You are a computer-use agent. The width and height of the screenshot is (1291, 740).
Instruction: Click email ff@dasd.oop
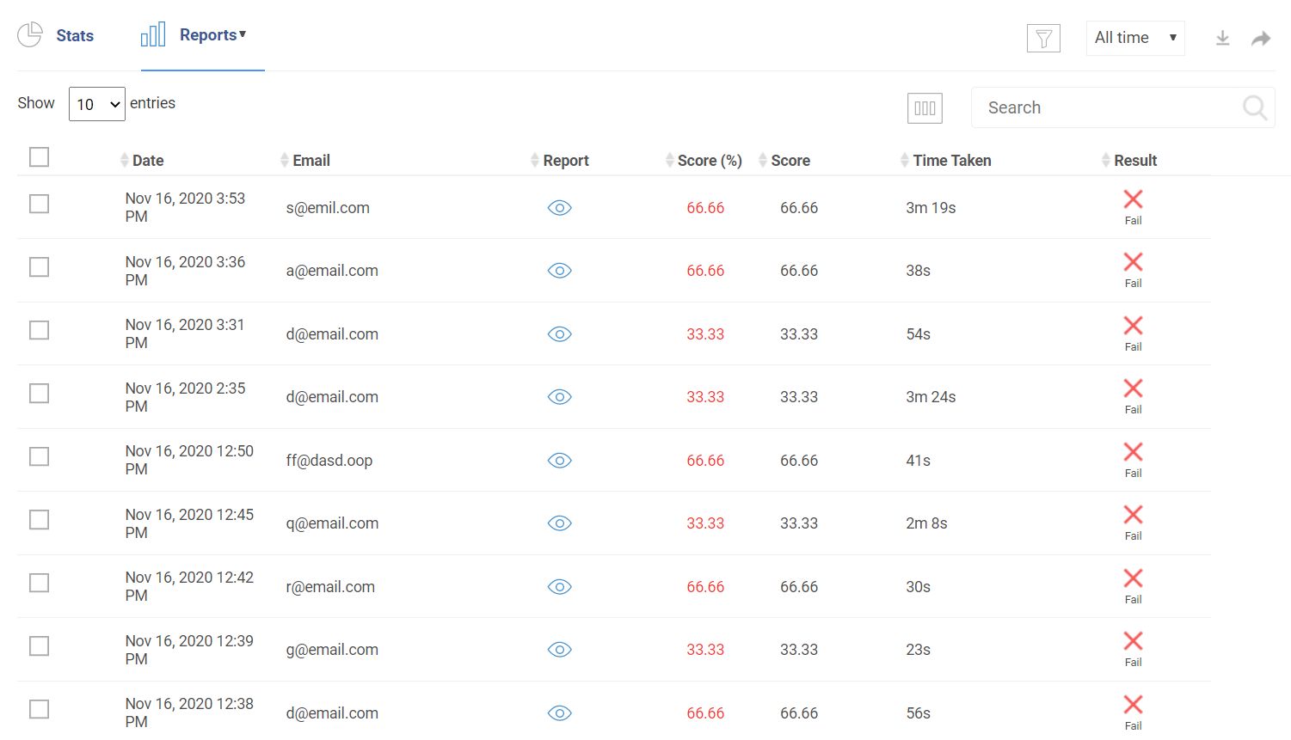pos(329,461)
